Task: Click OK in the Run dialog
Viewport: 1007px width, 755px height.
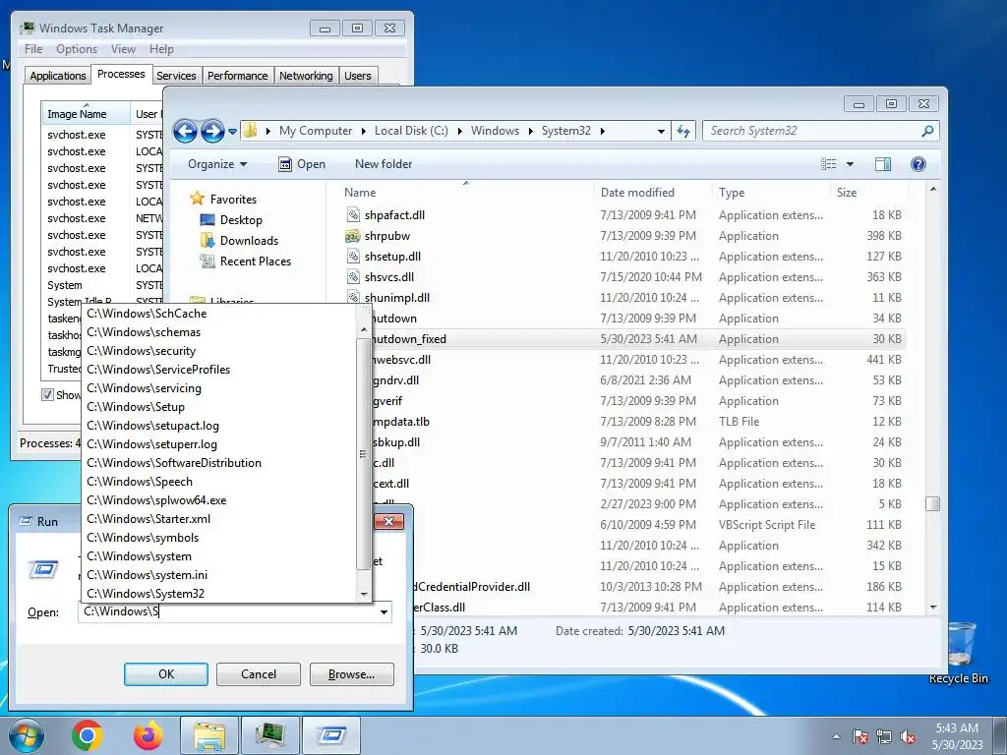Action: [165, 674]
